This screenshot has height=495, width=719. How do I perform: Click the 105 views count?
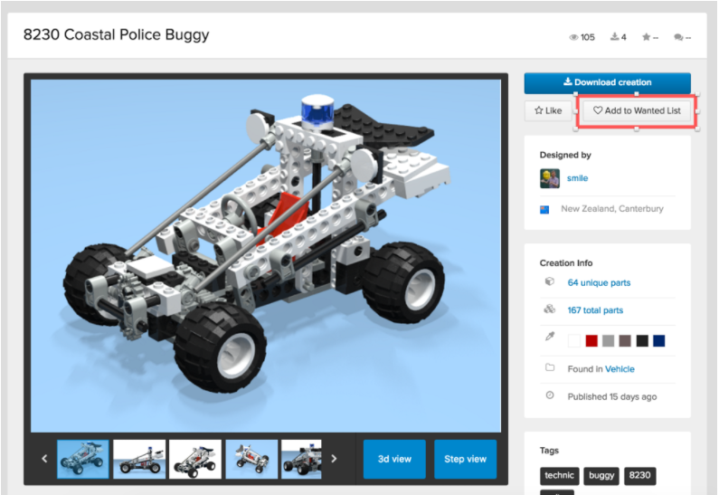point(587,37)
